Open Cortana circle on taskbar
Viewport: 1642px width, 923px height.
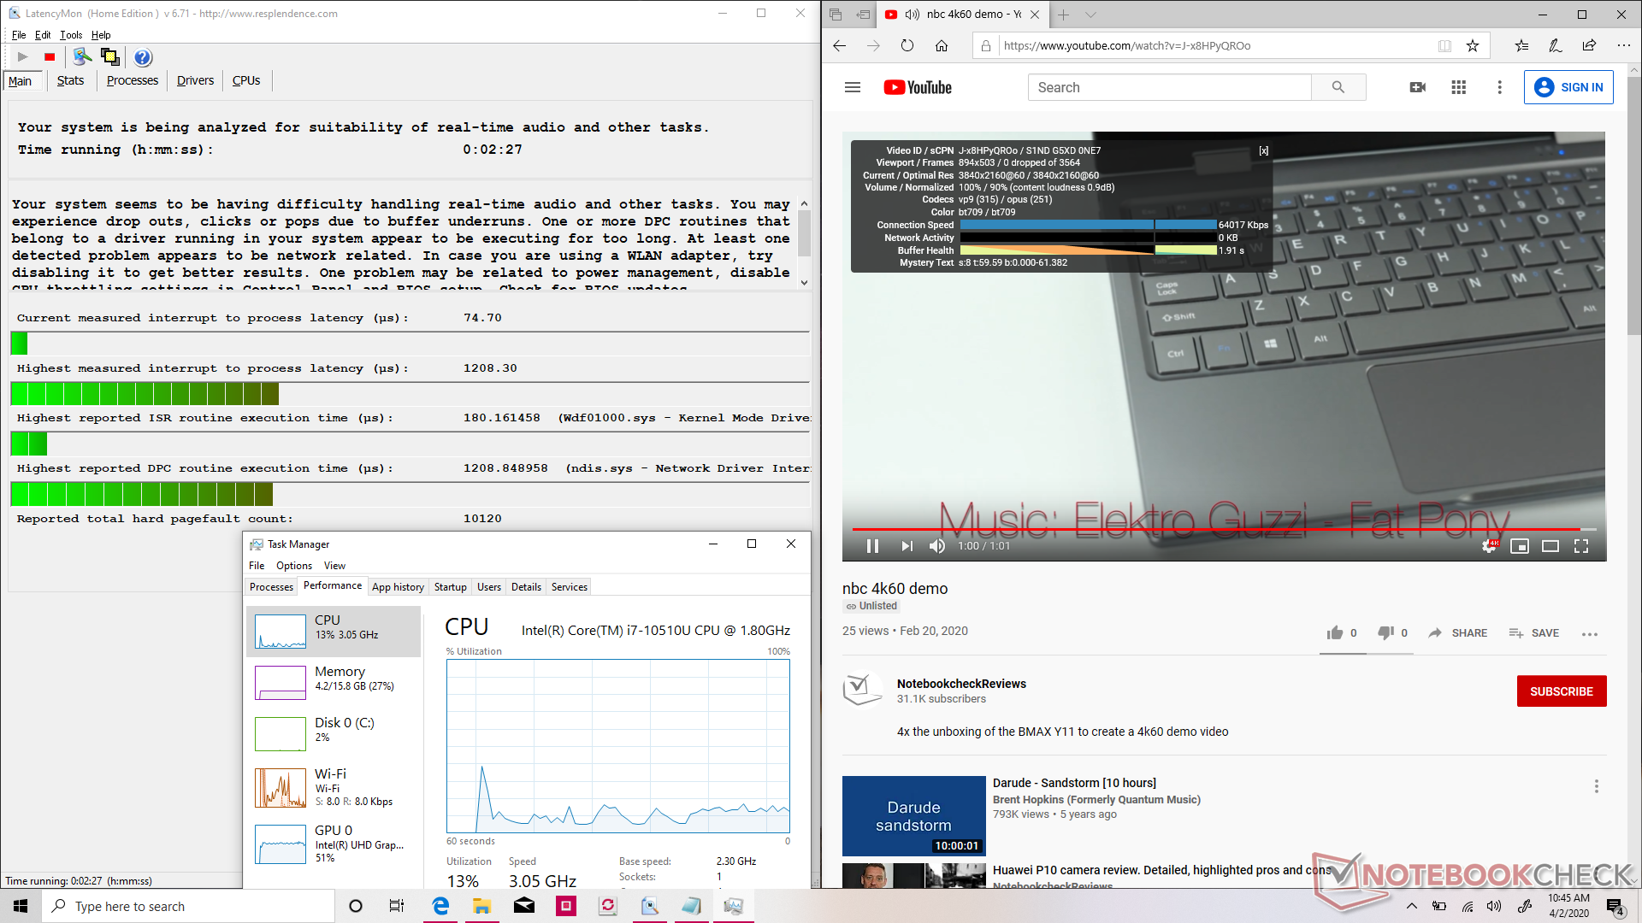[x=356, y=906]
